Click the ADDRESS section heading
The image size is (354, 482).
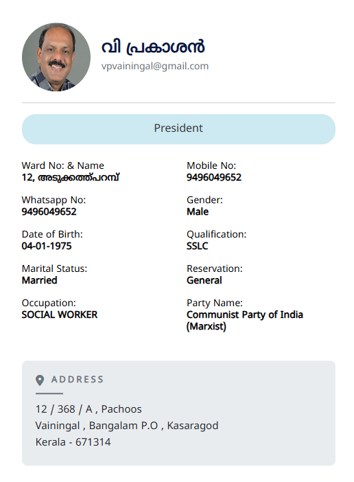(x=78, y=380)
